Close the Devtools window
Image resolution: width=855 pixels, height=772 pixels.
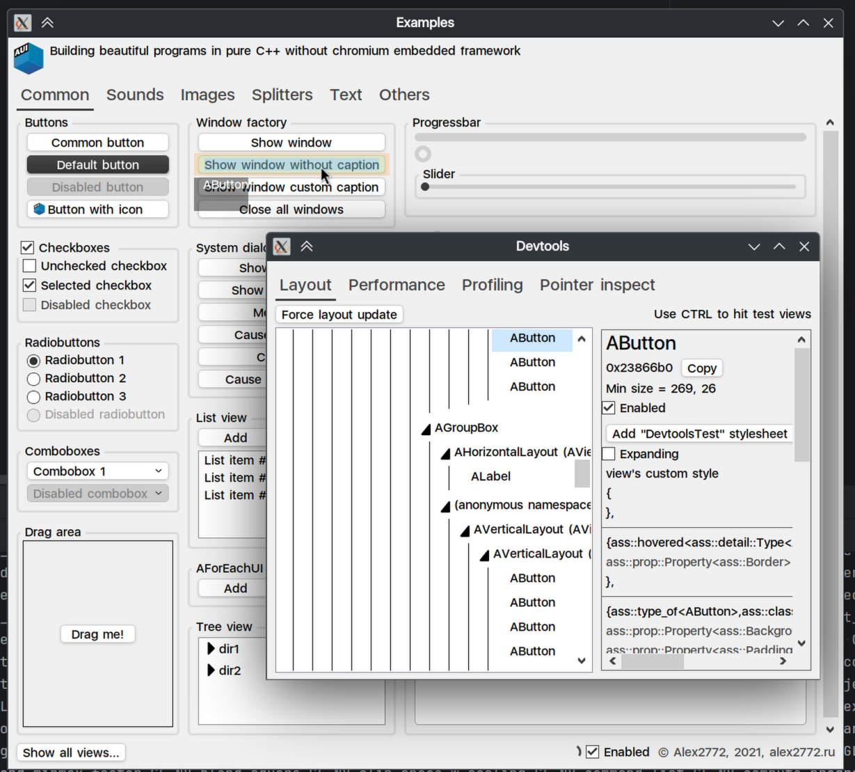(804, 246)
